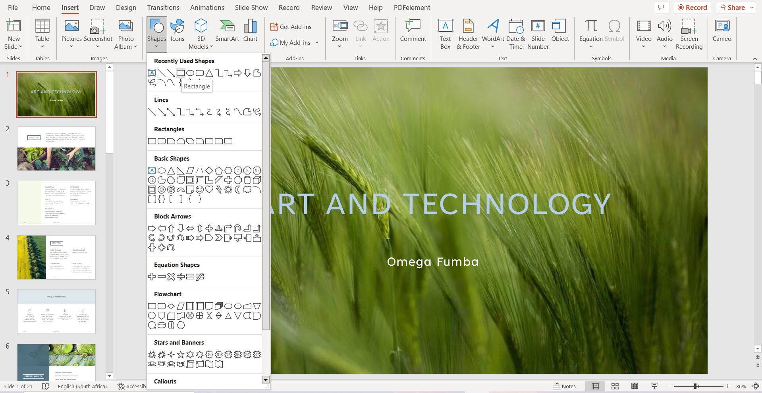Expand the Share button dropdown arrow
The image size is (762, 393).
(751, 8)
